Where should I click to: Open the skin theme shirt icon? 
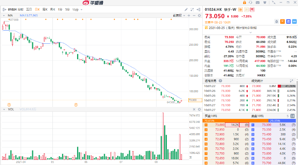pos(265,2)
